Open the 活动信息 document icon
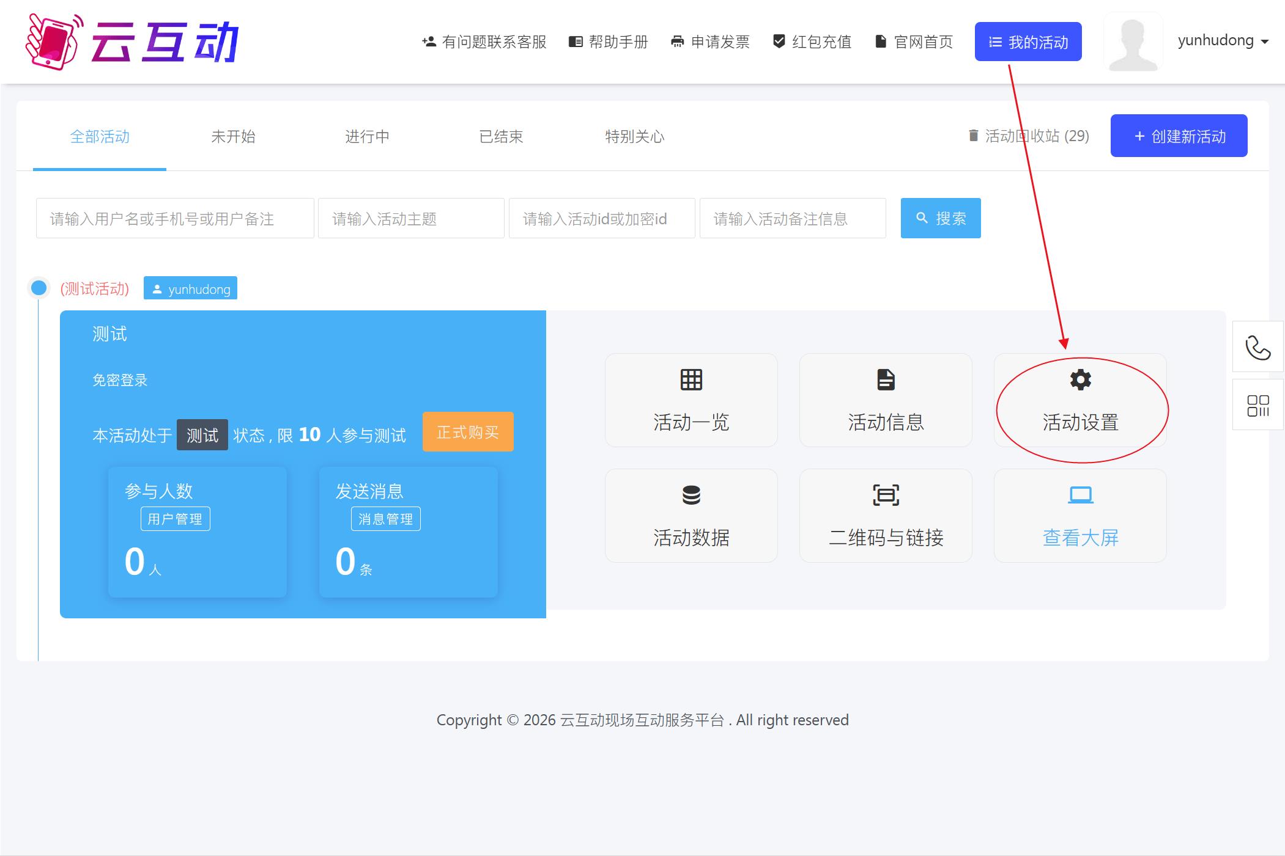This screenshot has width=1285, height=856. click(885, 380)
